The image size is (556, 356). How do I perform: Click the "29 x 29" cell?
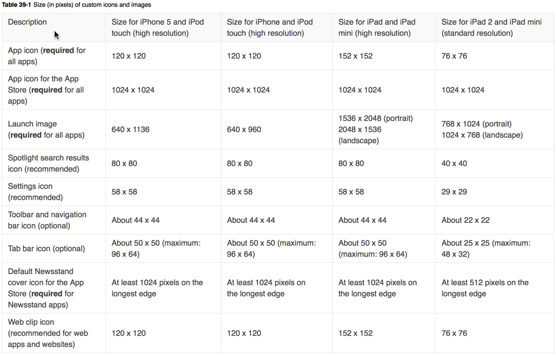coord(455,192)
